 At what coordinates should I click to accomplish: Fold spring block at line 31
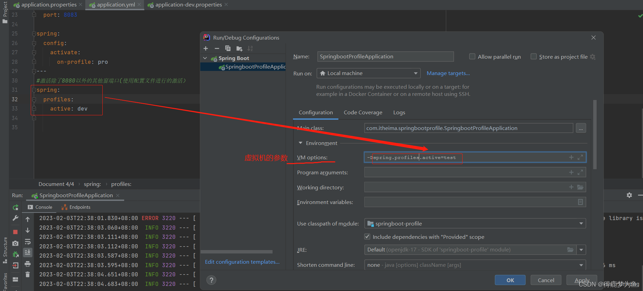(34, 90)
